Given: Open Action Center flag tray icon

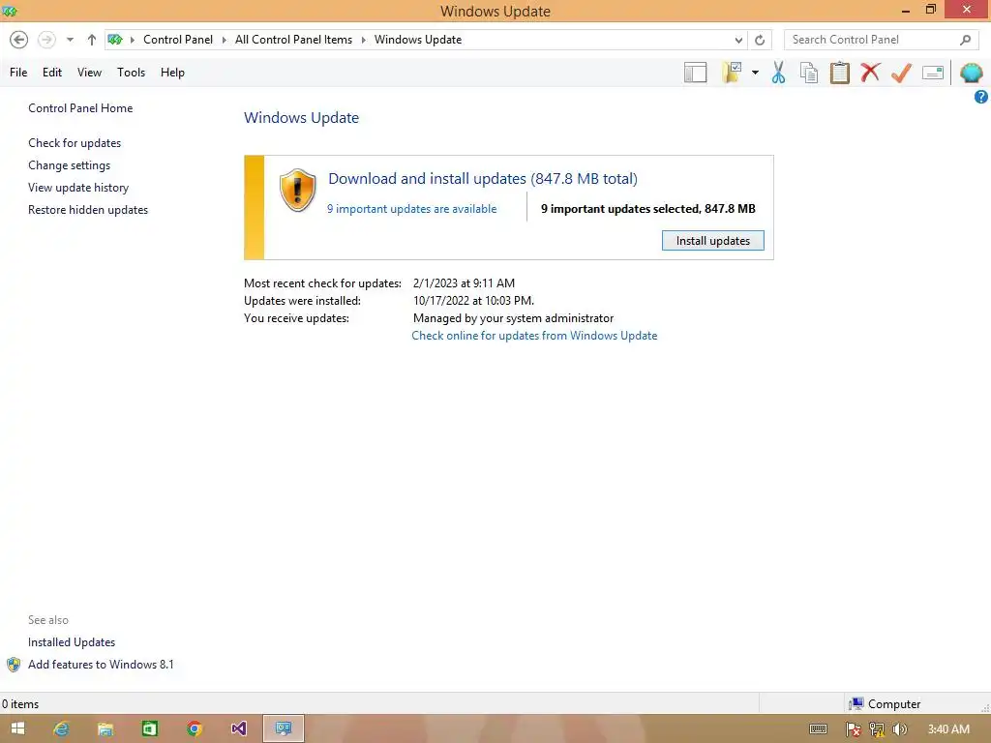Looking at the screenshot, I should pyautogui.click(x=854, y=729).
